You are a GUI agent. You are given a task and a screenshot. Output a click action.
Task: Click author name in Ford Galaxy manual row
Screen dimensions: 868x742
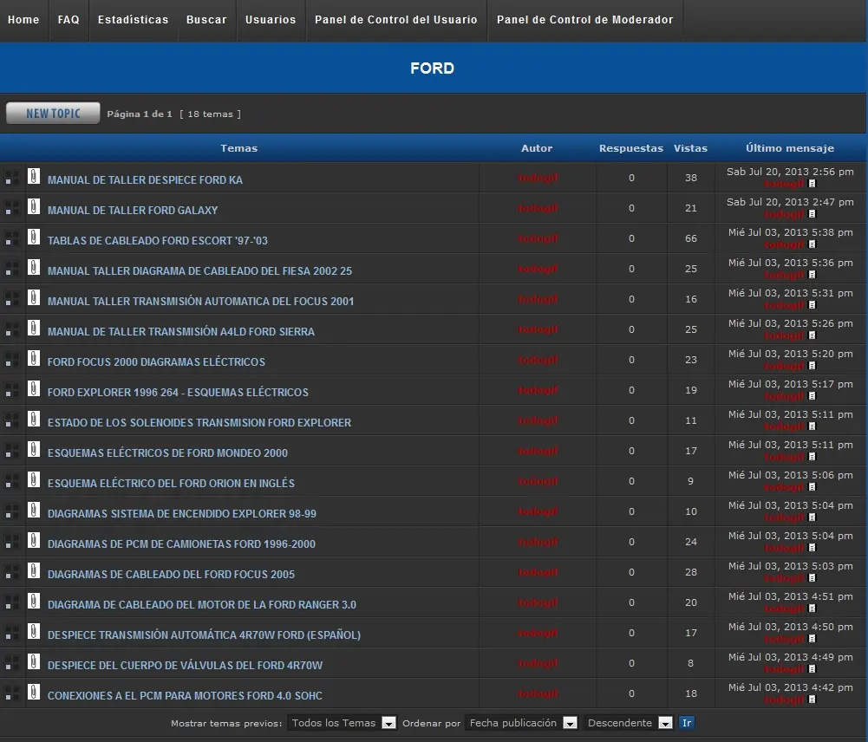pyautogui.click(x=538, y=208)
